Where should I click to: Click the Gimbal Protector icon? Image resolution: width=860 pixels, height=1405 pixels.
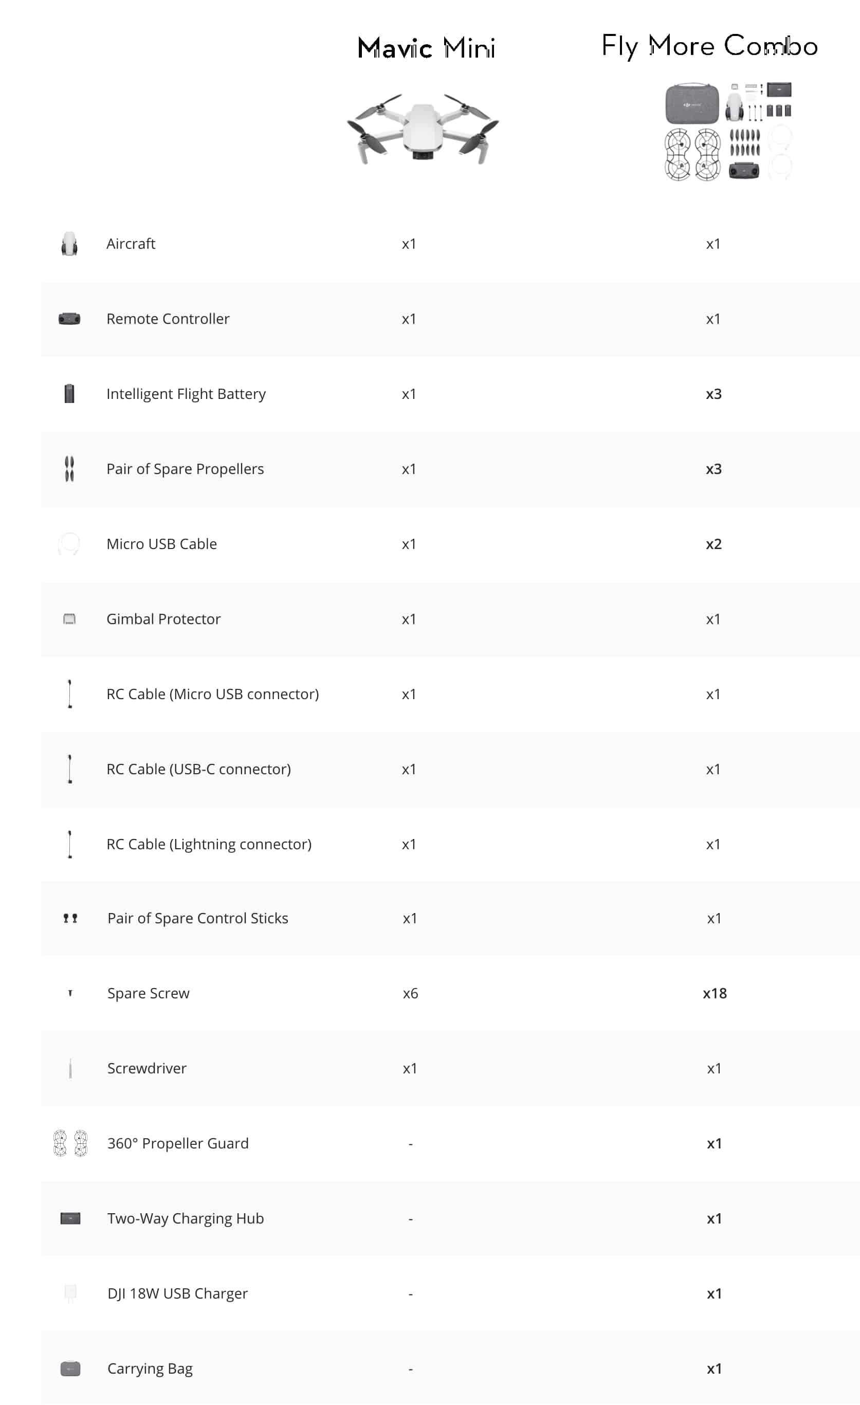pyautogui.click(x=69, y=619)
